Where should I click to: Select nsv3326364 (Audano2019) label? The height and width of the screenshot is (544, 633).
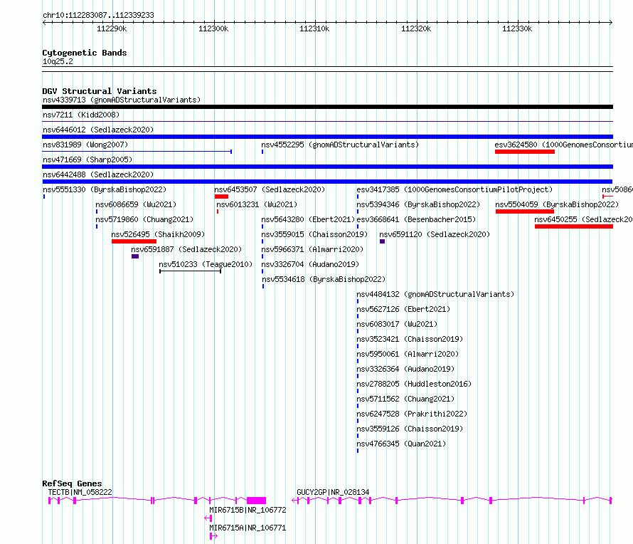click(405, 369)
